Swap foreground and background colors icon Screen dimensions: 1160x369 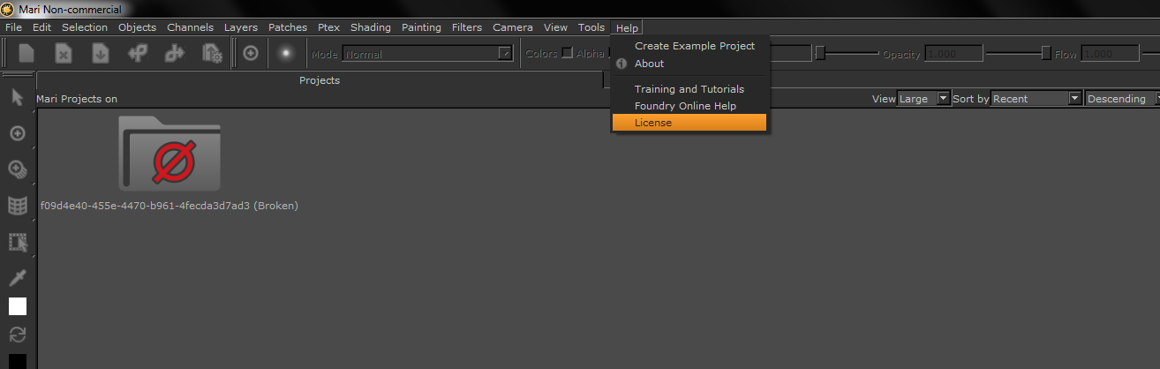tap(17, 335)
